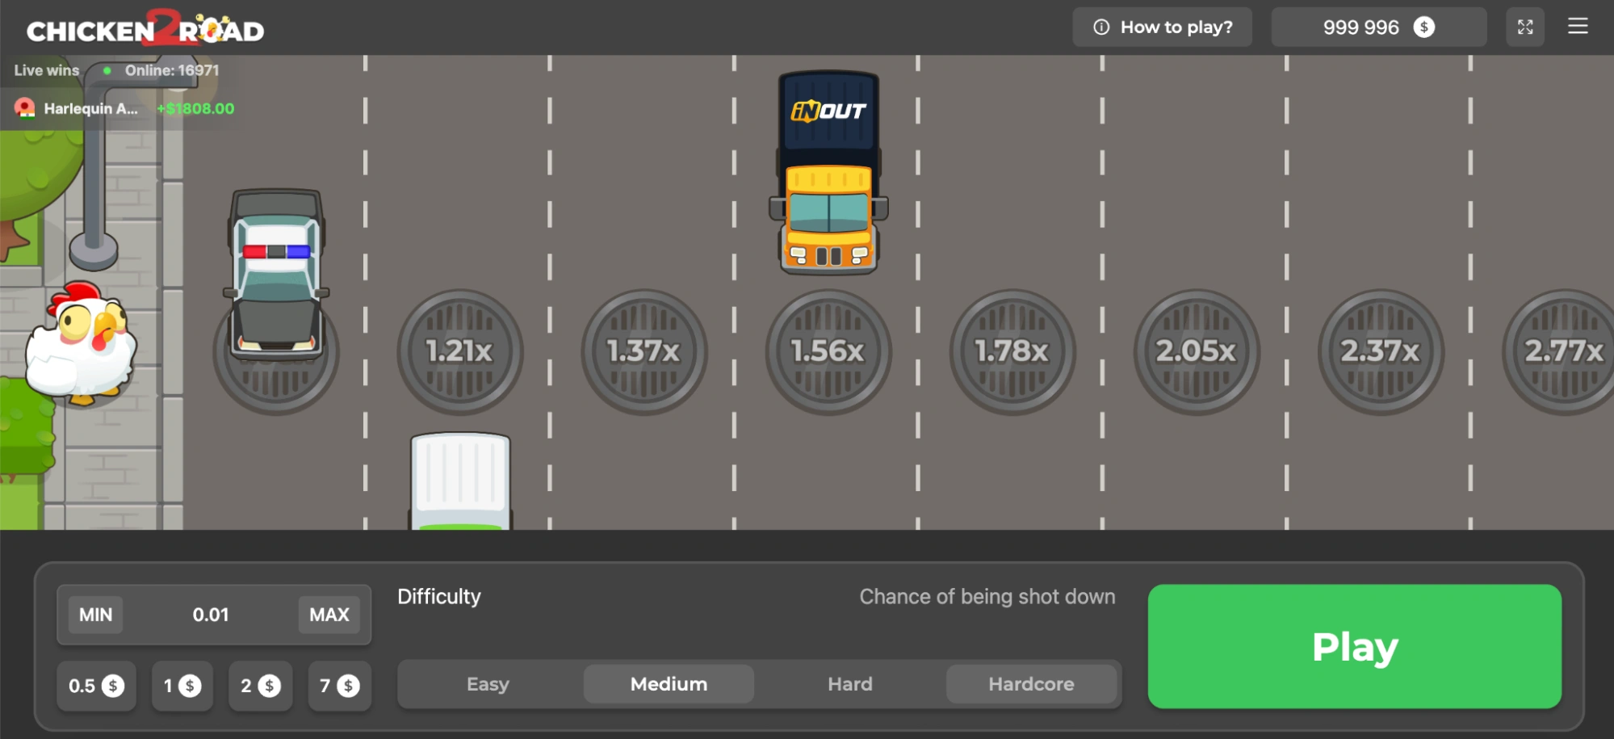This screenshot has height=739, width=1614.
Task: Set bet to MIN
Action: click(x=95, y=615)
